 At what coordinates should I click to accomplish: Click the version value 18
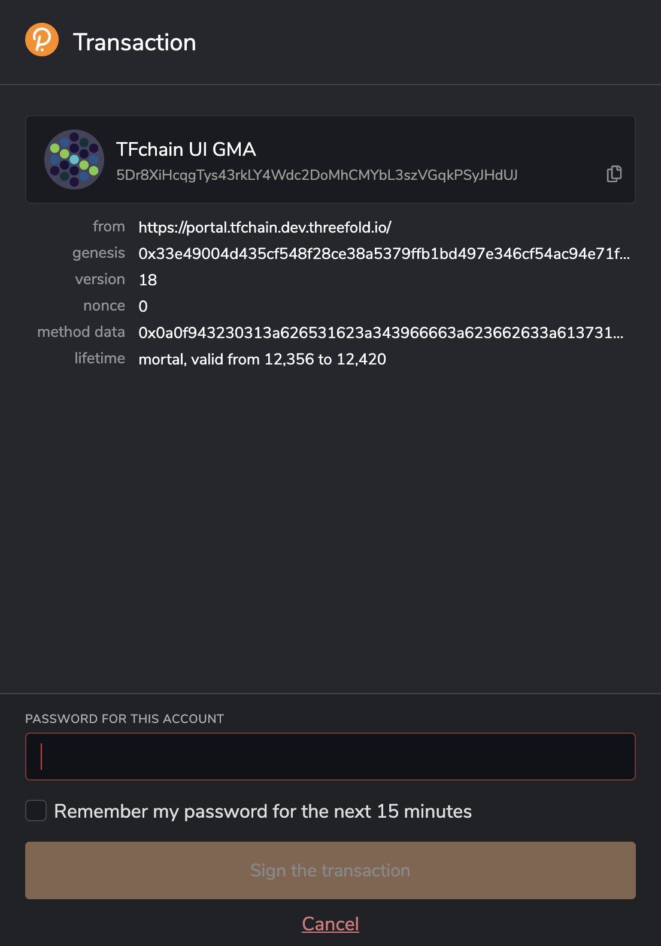pyautogui.click(x=148, y=280)
